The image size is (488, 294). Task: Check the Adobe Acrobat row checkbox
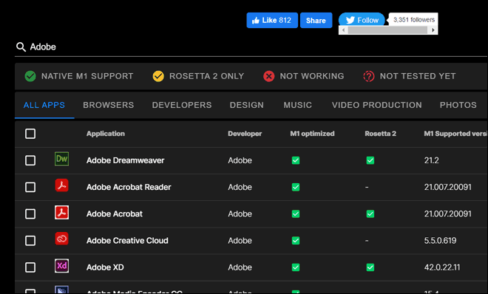(30, 213)
